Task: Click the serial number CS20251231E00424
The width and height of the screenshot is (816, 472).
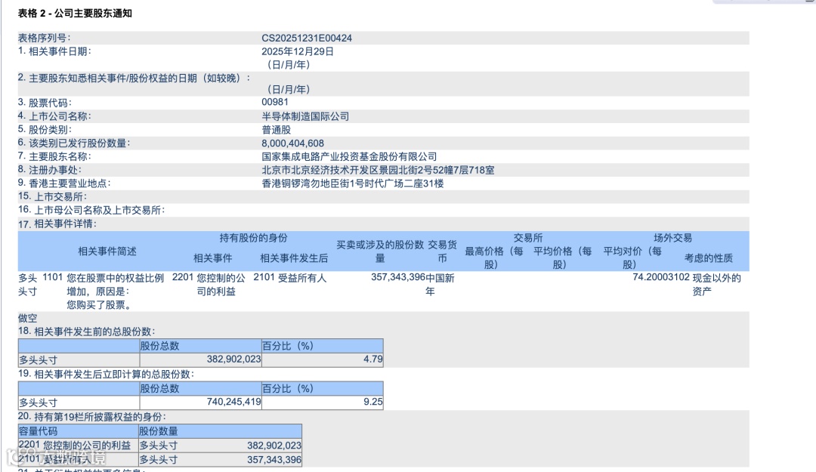Action: click(x=307, y=38)
